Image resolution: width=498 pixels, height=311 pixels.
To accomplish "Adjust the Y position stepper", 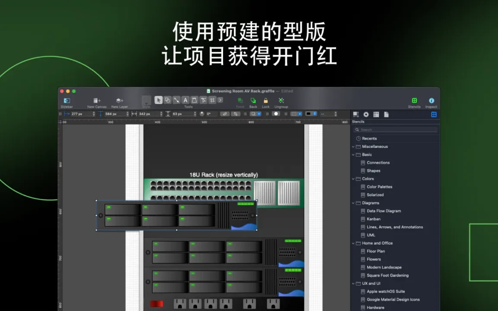I will 128,114.
